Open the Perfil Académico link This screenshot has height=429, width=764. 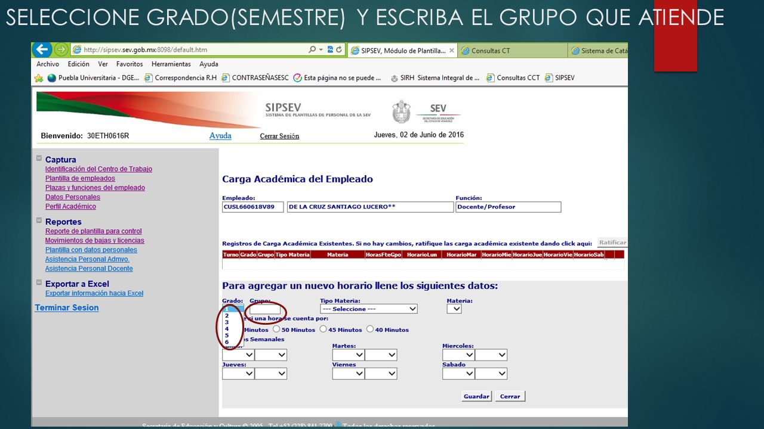(70, 206)
